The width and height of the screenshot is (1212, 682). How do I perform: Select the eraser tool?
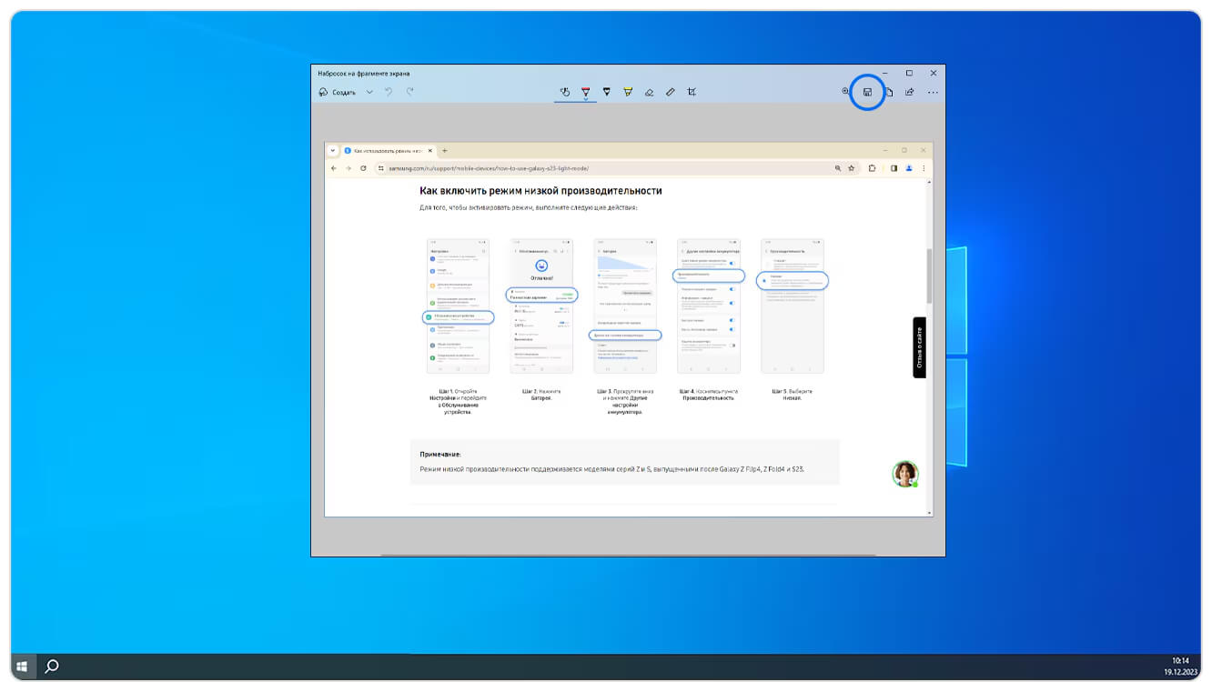[x=649, y=92]
